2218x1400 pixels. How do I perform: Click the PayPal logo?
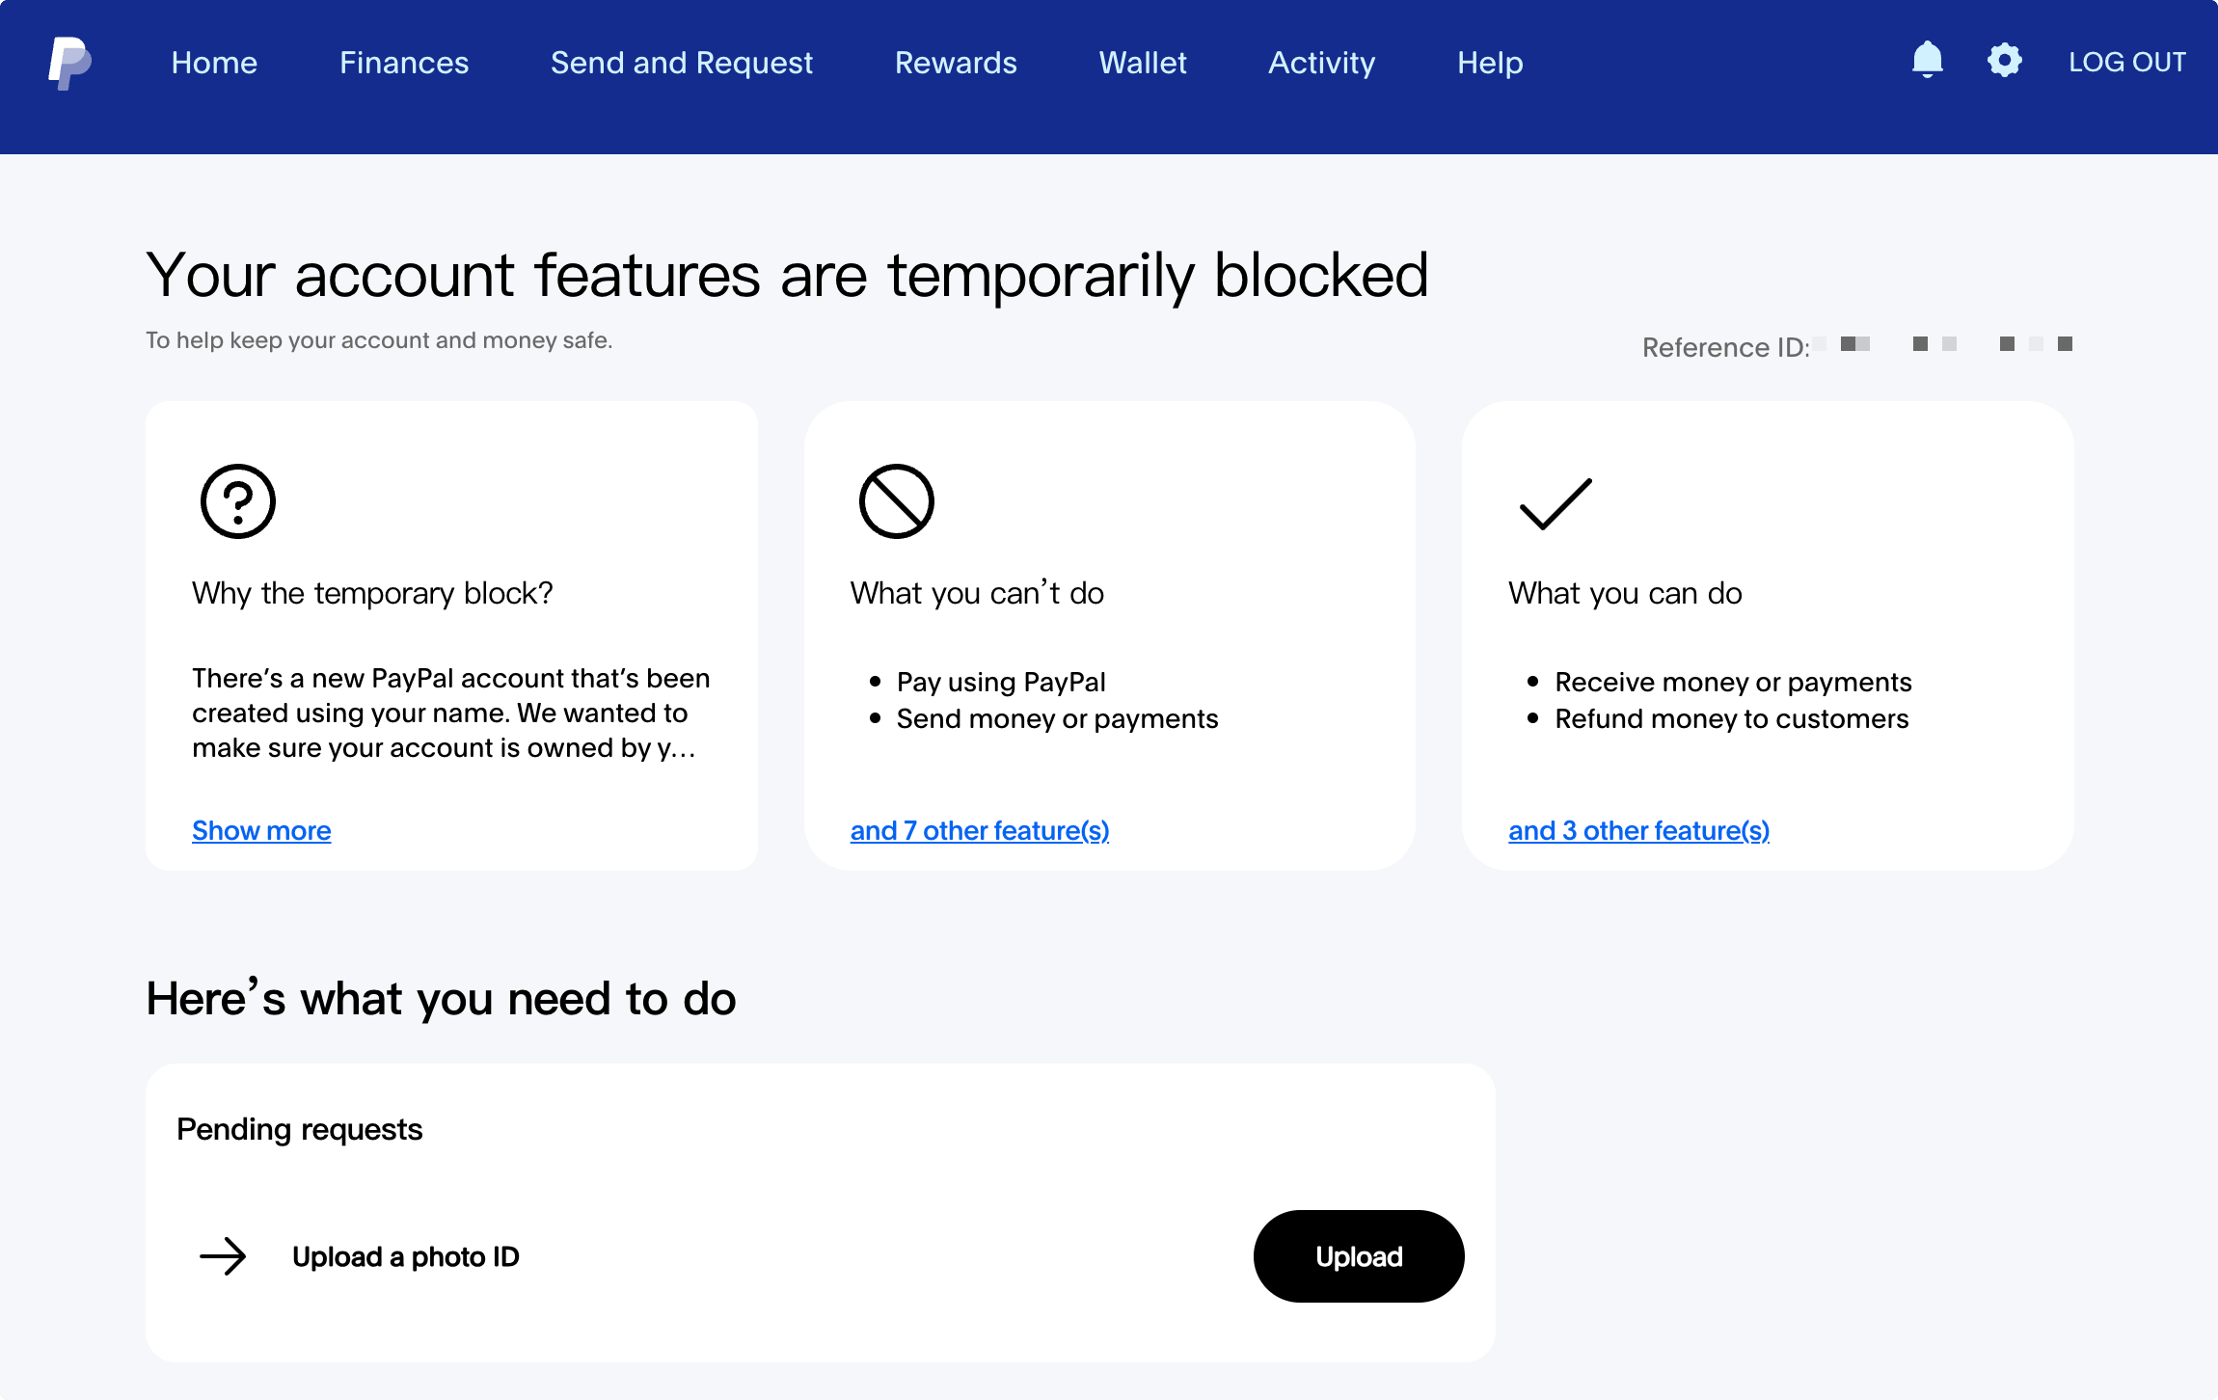click(x=70, y=64)
